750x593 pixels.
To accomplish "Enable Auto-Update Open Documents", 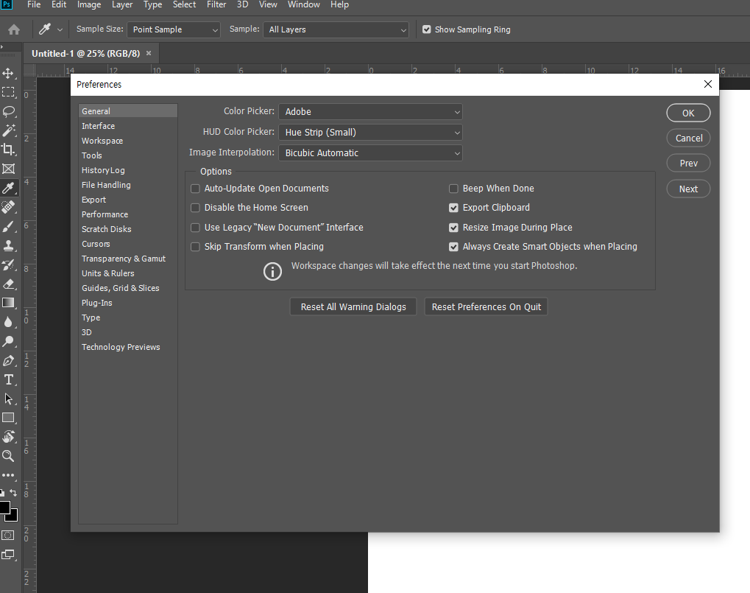I will 195,189.
